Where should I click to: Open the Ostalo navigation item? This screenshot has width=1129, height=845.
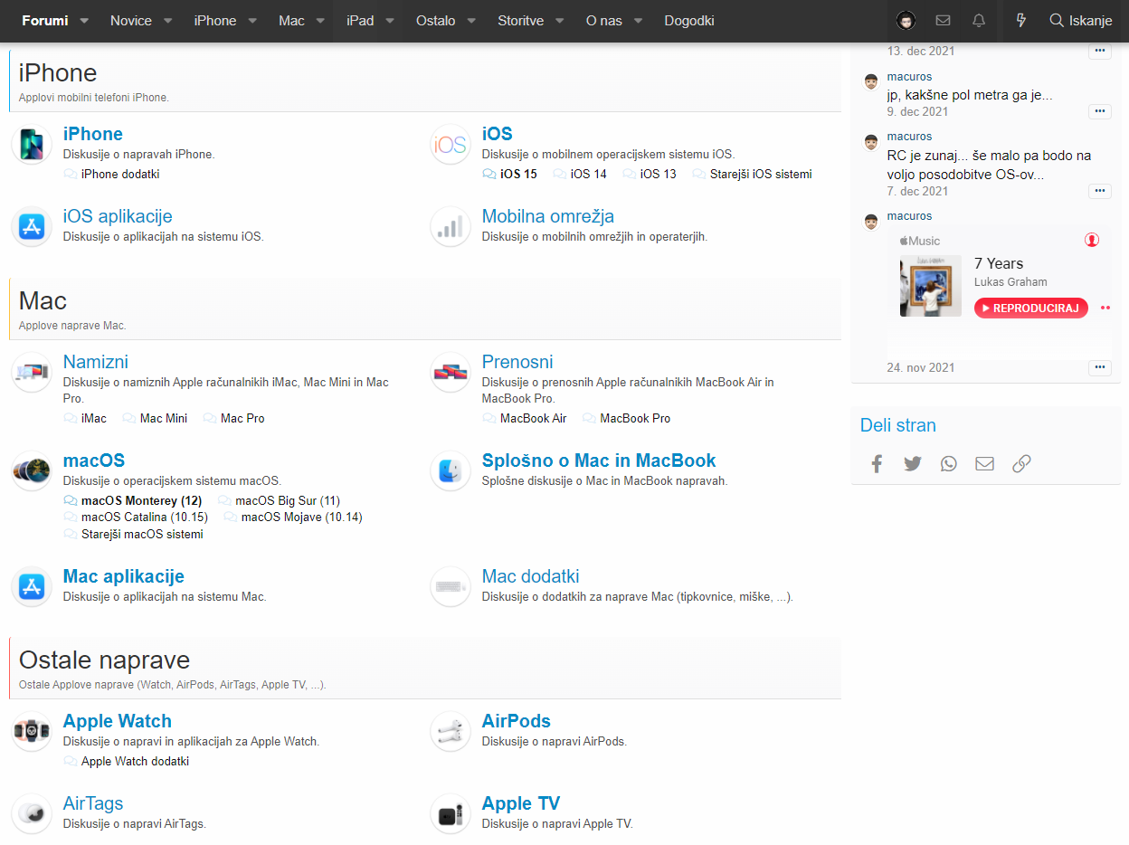tap(436, 21)
